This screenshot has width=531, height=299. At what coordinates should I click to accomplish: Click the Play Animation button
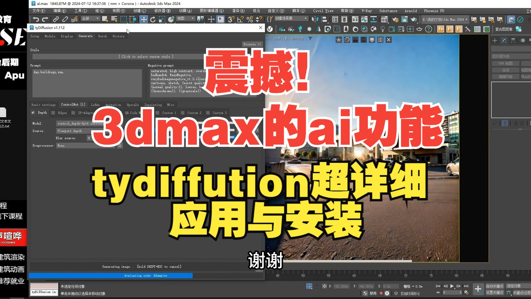click(452, 286)
